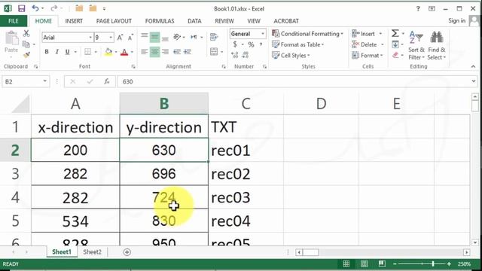Screen dimensions: 482x271
Task: Click the Decrease Decimal icon
Action: (x=246, y=55)
